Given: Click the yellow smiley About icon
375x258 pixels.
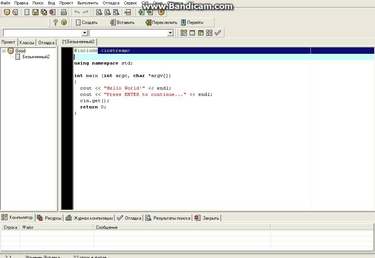Looking at the screenshot, I should (x=64, y=22).
